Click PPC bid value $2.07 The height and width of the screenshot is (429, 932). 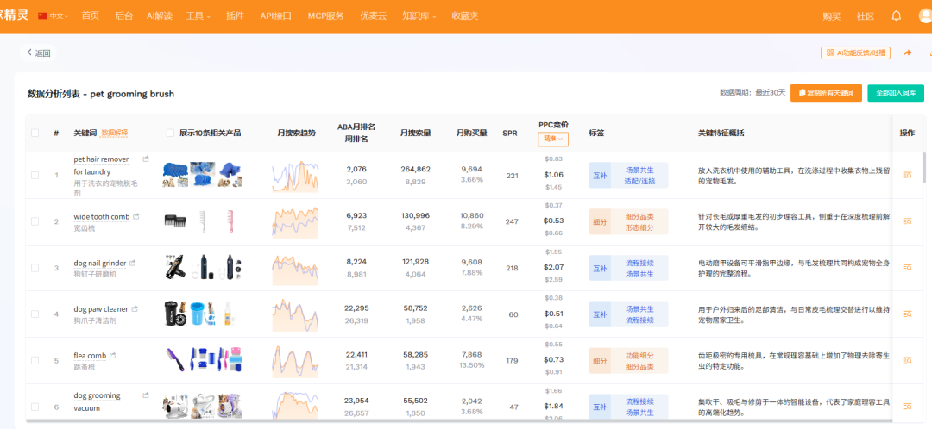click(553, 267)
